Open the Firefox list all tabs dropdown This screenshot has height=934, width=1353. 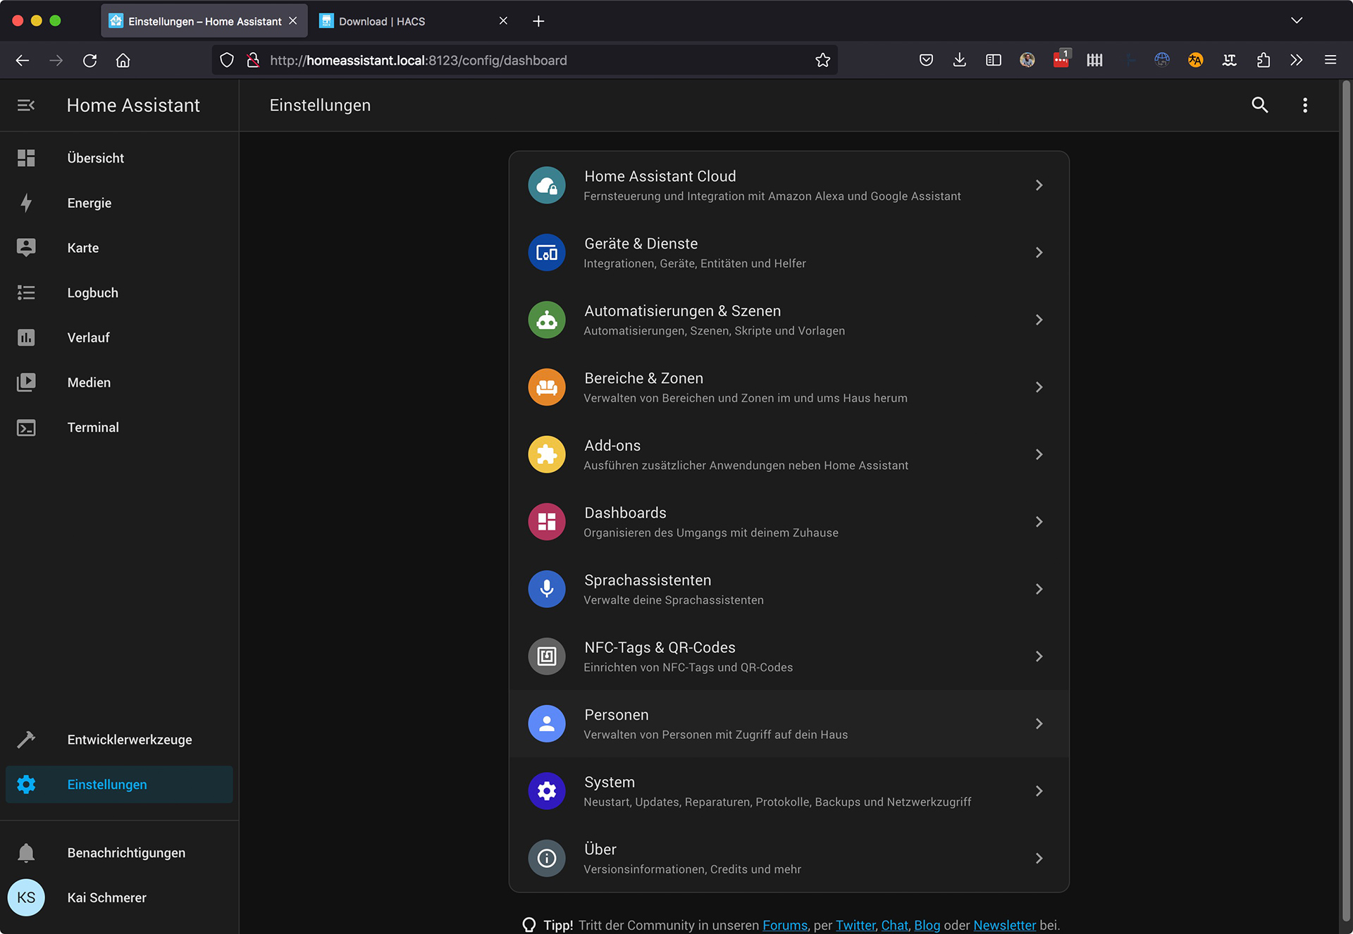click(1296, 21)
